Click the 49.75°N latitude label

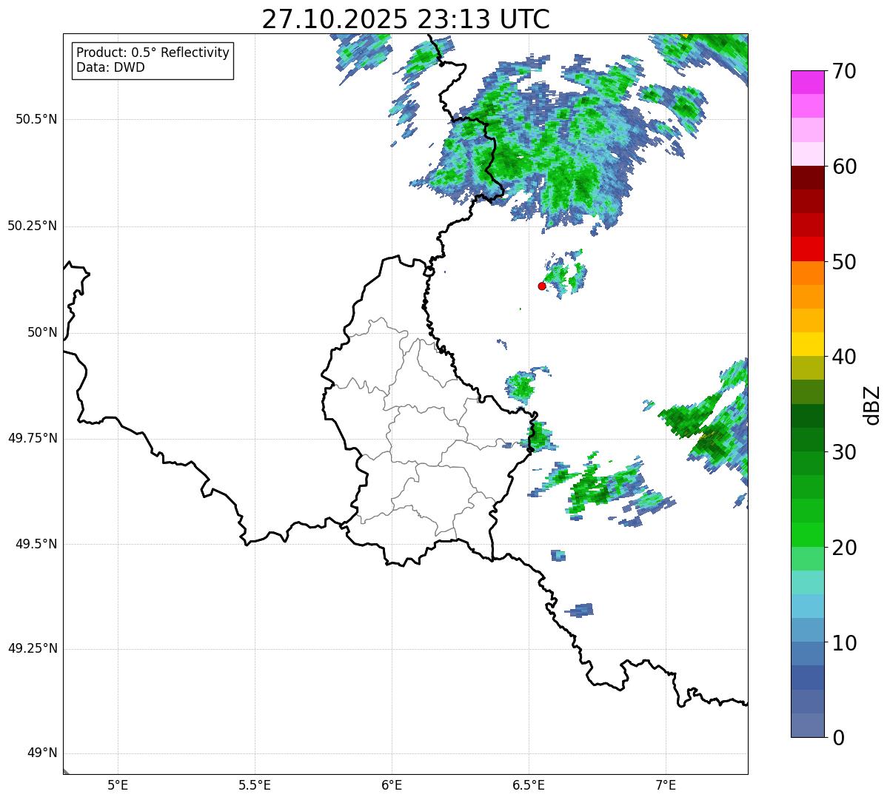[x=33, y=438]
